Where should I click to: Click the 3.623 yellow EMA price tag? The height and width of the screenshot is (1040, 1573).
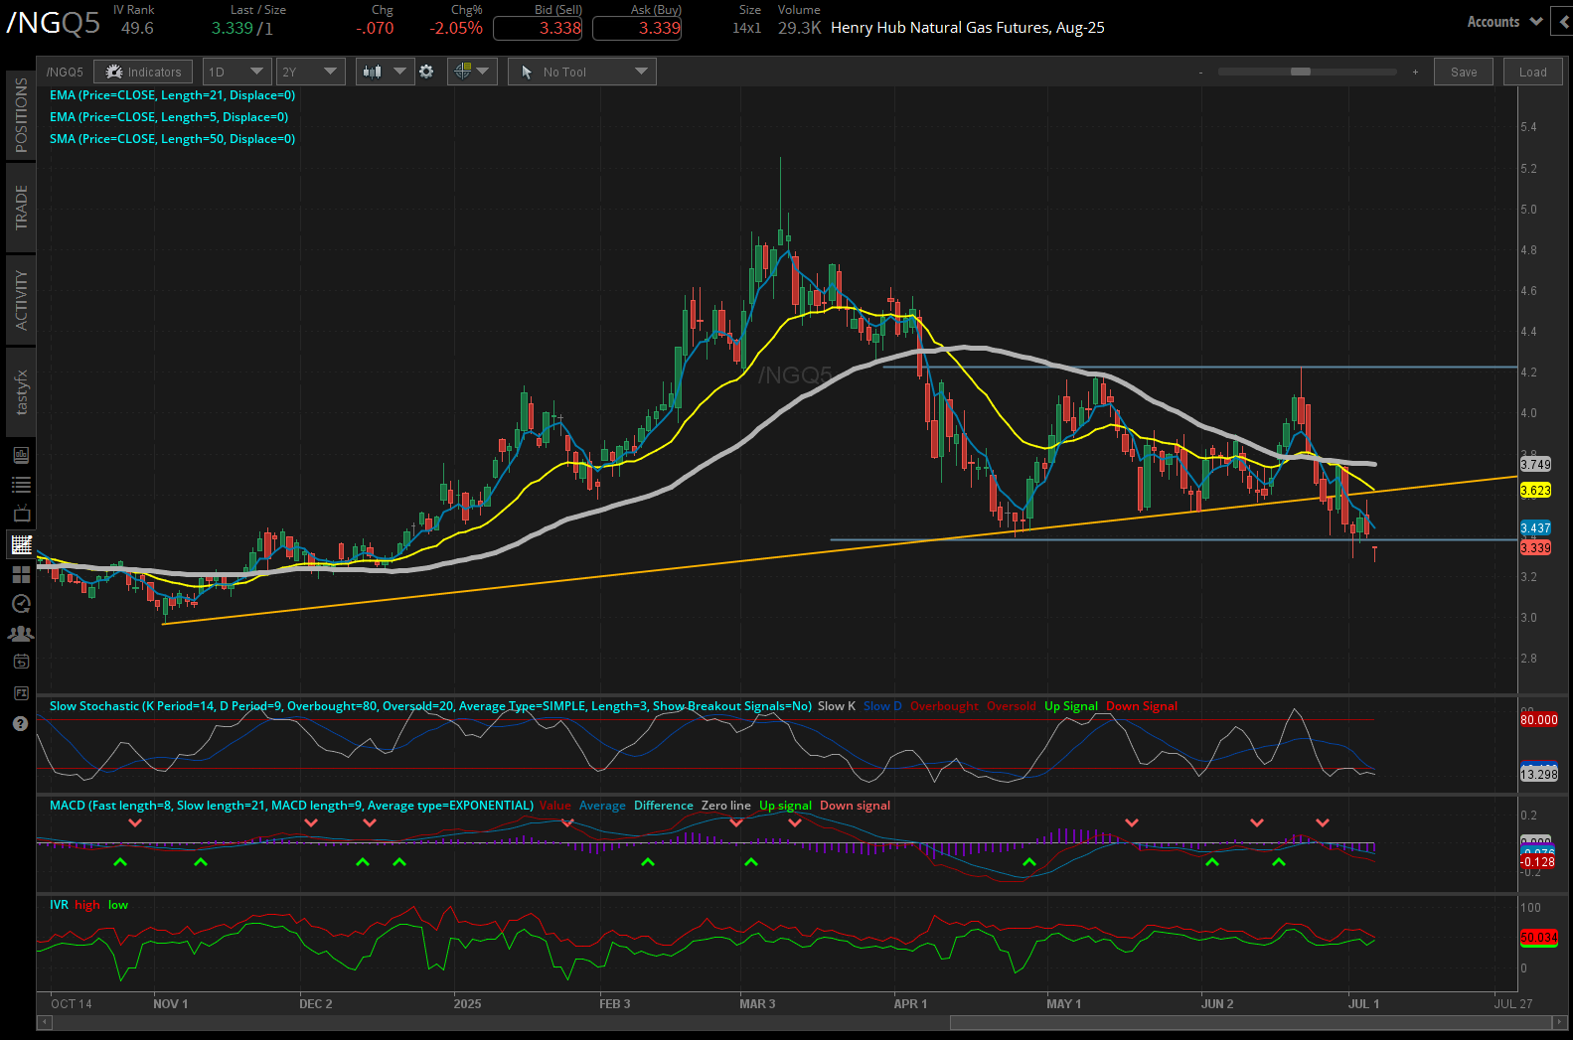(1535, 491)
